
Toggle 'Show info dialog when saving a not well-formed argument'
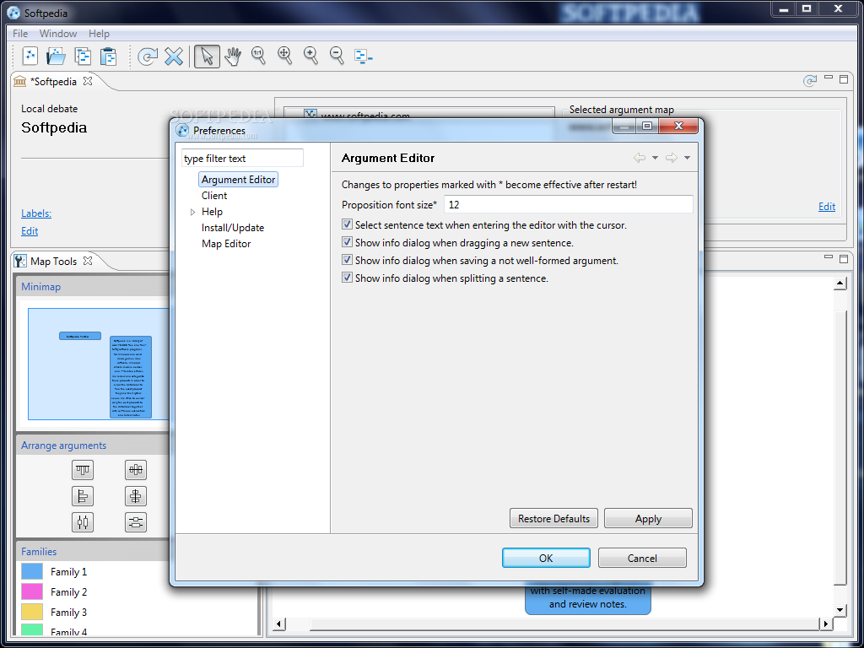347,260
